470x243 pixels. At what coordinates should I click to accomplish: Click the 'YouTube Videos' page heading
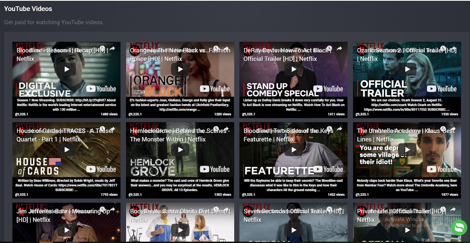[28, 9]
